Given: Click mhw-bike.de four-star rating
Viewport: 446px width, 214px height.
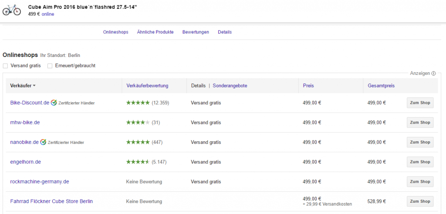Looking at the screenshot, I should (138, 123).
